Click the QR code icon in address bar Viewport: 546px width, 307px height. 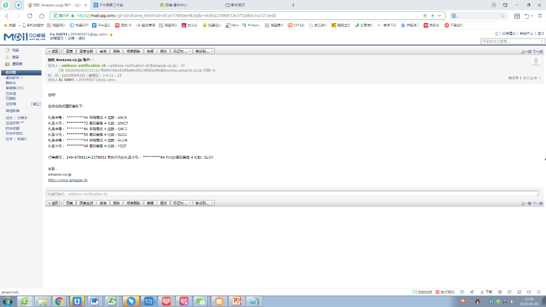pyautogui.click(x=424, y=15)
